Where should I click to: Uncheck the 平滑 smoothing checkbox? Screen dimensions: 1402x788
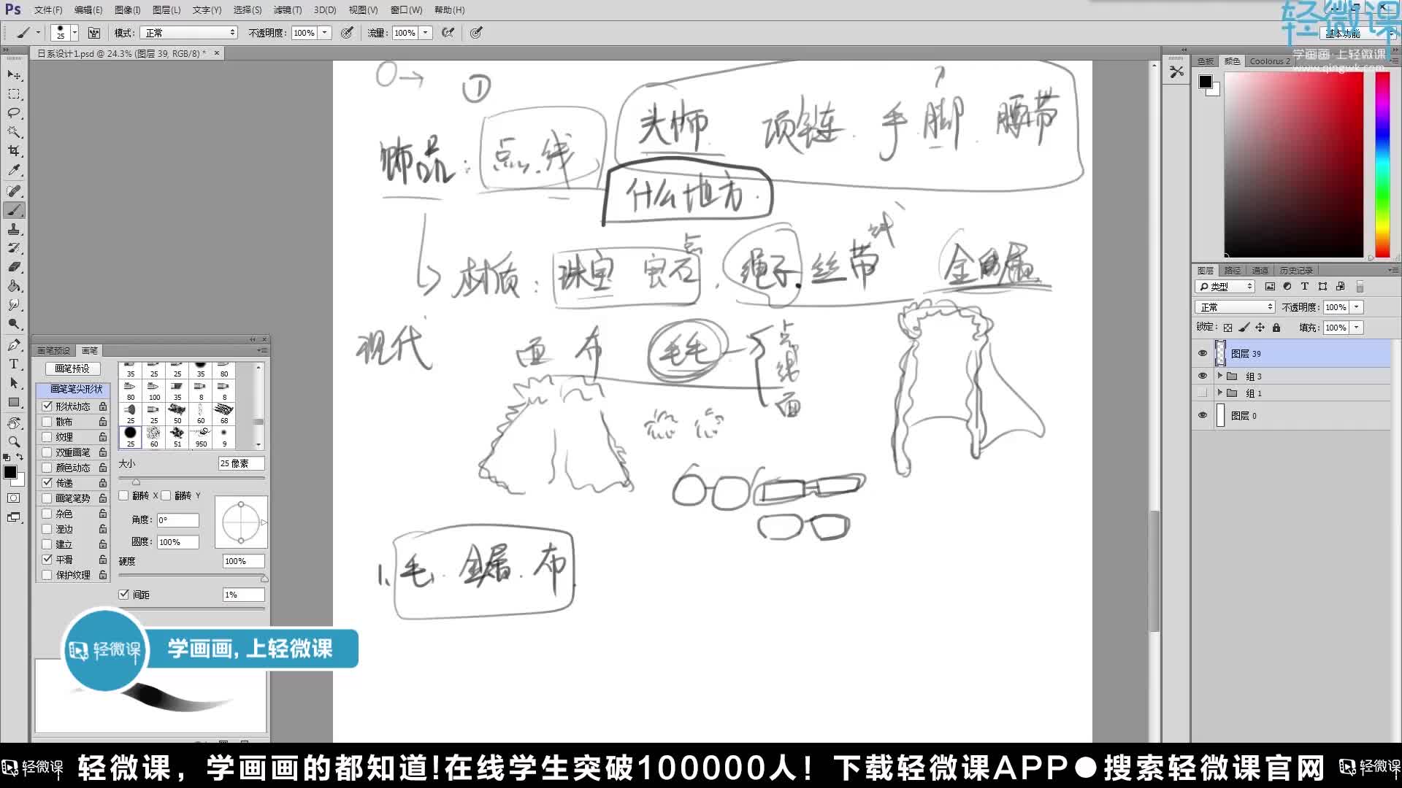47,560
